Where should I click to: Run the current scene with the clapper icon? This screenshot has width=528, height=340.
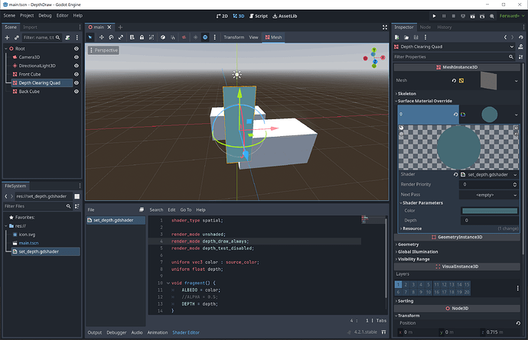472,16
